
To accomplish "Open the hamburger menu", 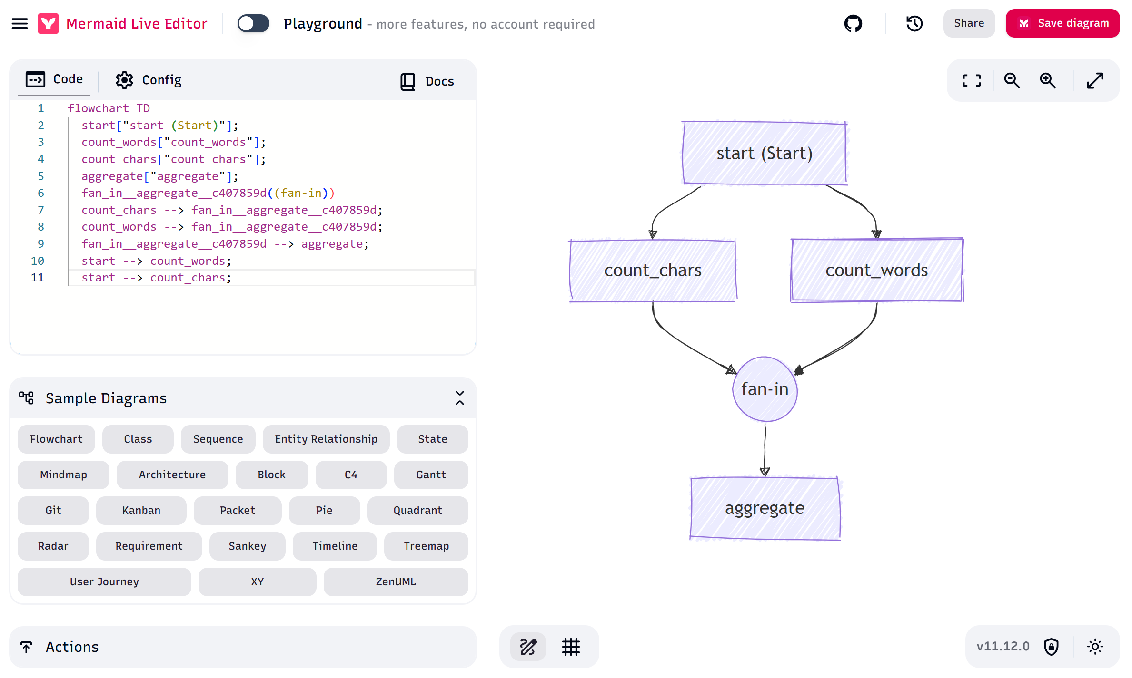I will pos(20,23).
